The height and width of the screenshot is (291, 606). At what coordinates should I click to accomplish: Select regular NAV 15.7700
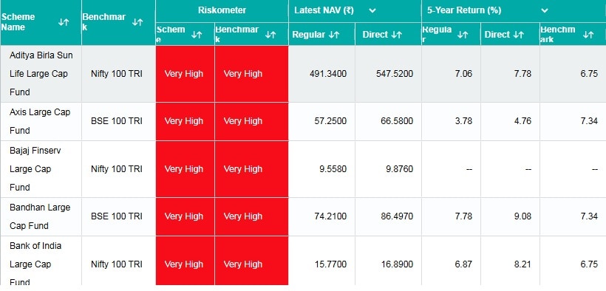[x=330, y=264]
